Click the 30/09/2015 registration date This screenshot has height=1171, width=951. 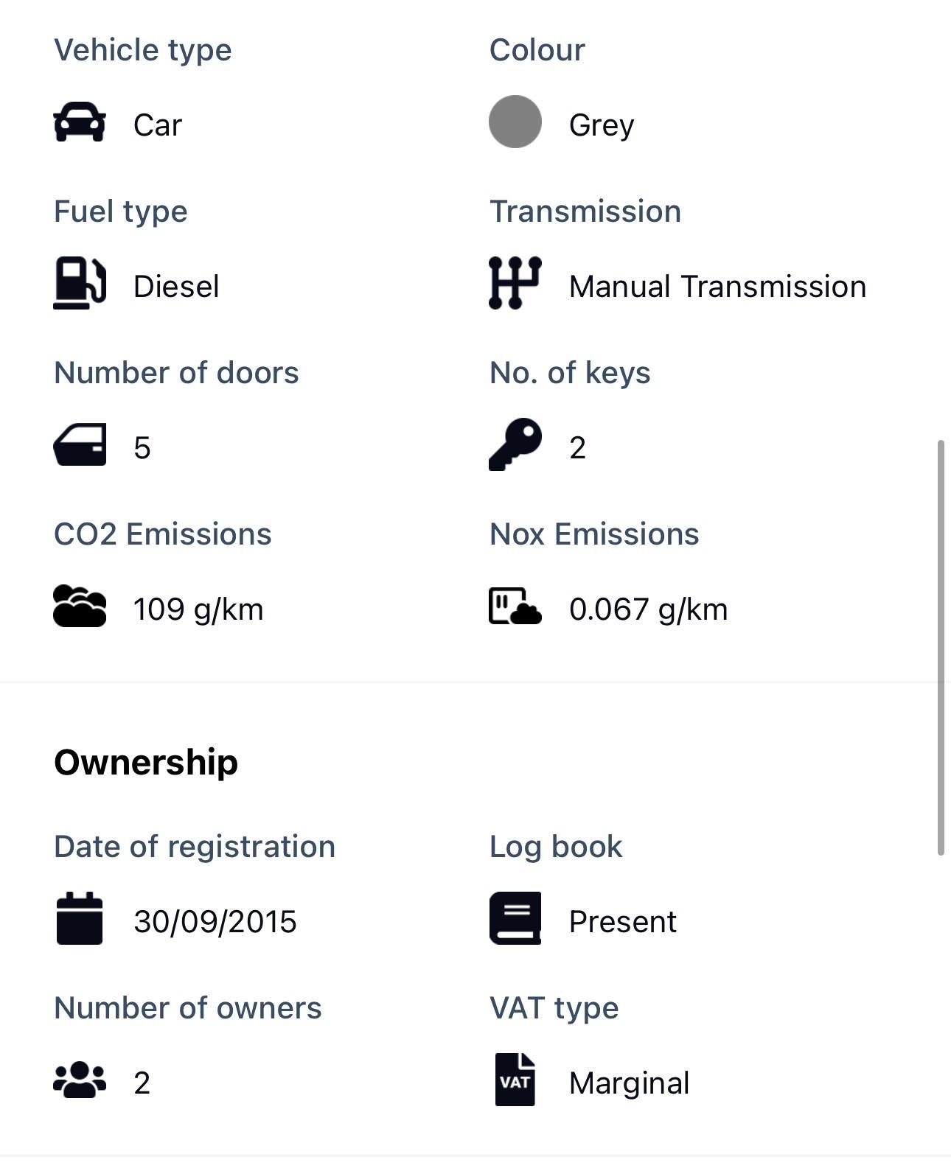click(x=215, y=922)
